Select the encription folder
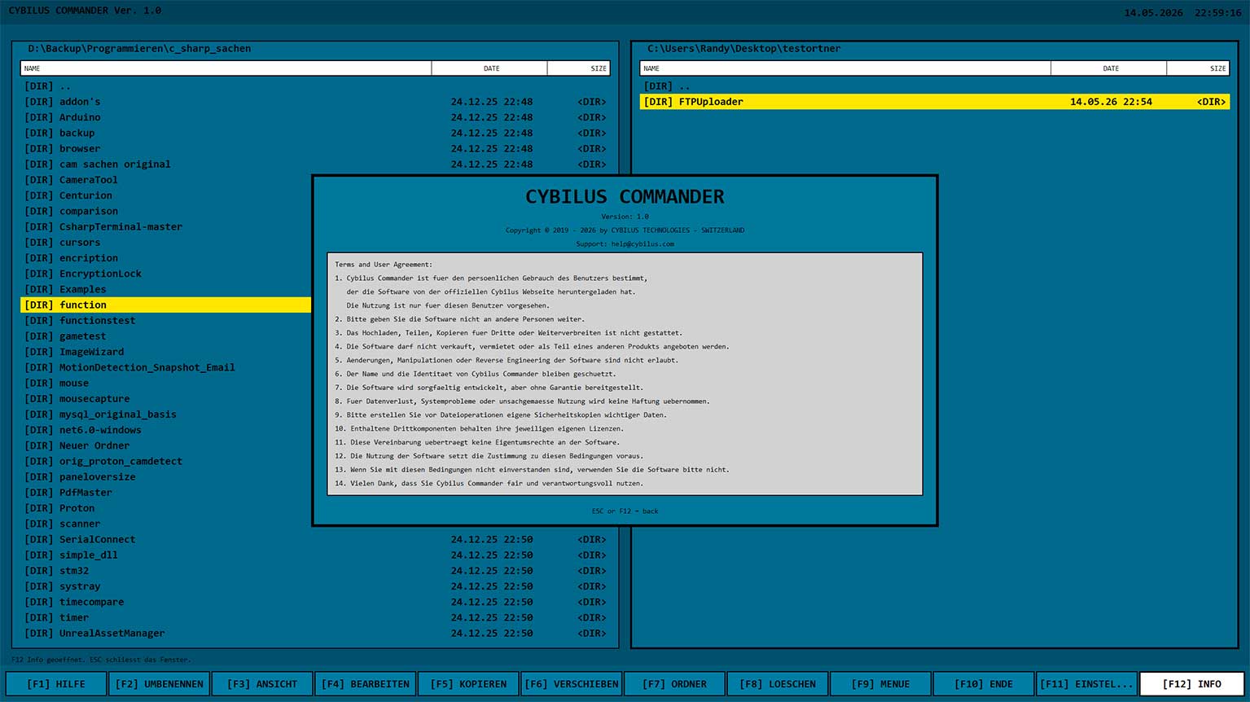Viewport: 1250px width, 702px height. click(x=166, y=258)
